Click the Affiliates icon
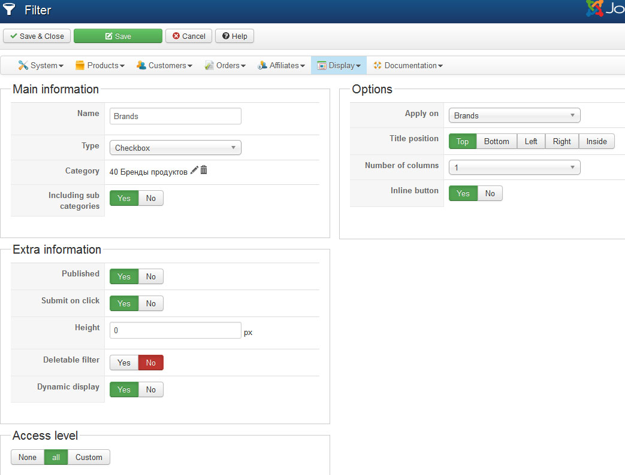Screen dimensions: 625x475 click(x=262, y=65)
